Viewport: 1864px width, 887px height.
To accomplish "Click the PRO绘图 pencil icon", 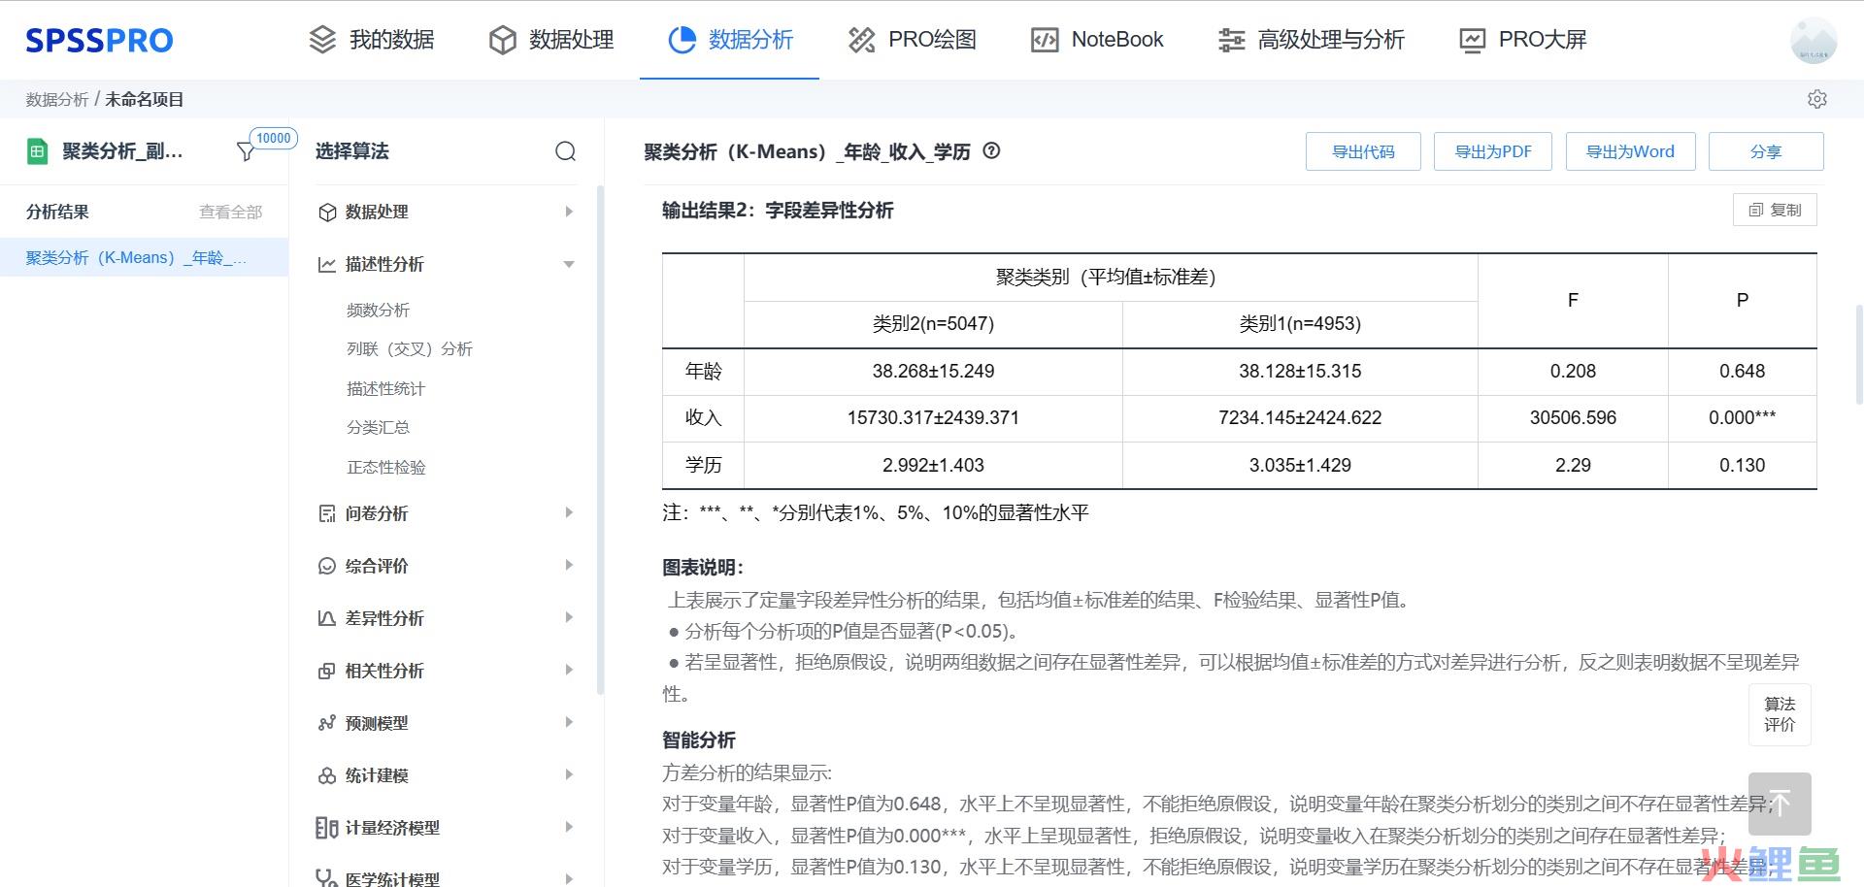I will pos(861,40).
